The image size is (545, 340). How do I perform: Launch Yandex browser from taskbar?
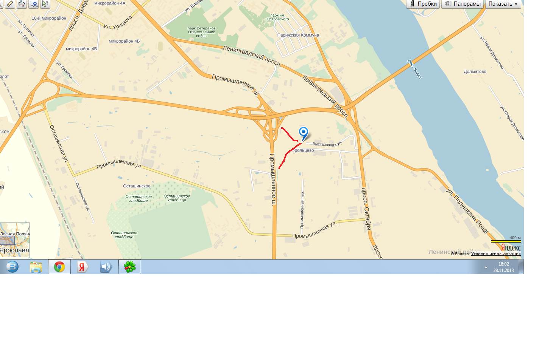[x=83, y=267]
